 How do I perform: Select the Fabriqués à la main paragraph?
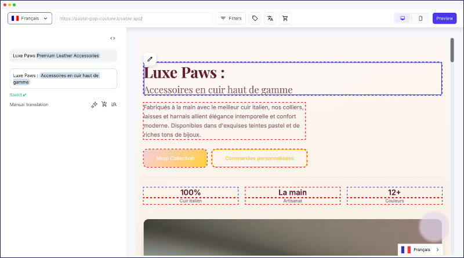tap(224, 121)
